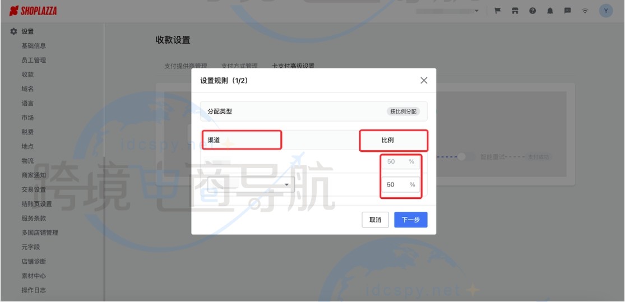Open 税费 in settings sidebar
This screenshot has width=625, height=302.
[x=27, y=132]
